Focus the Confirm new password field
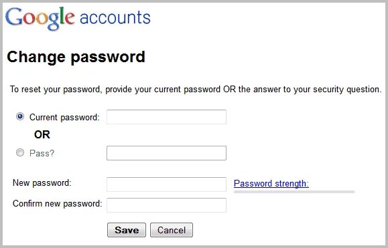Image resolution: width=388 pixels, height=248 pixels. click(166, 205)
